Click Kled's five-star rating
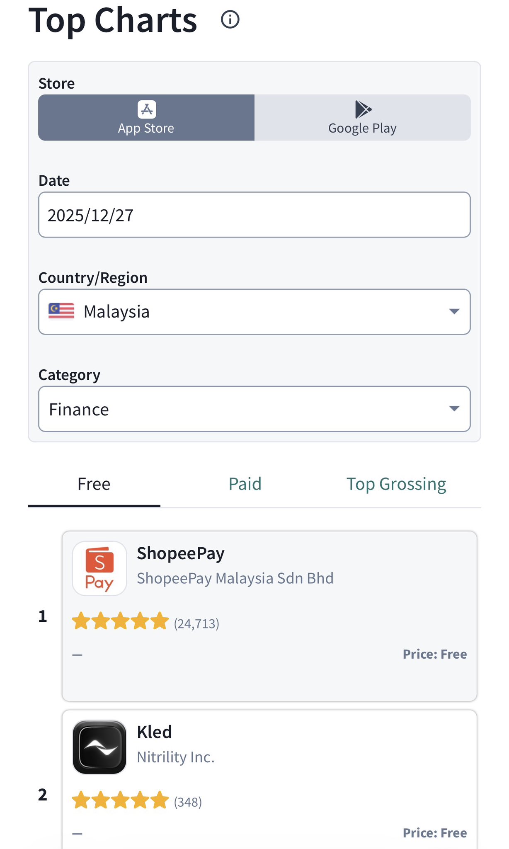The image size is (509, 849). 120,801
